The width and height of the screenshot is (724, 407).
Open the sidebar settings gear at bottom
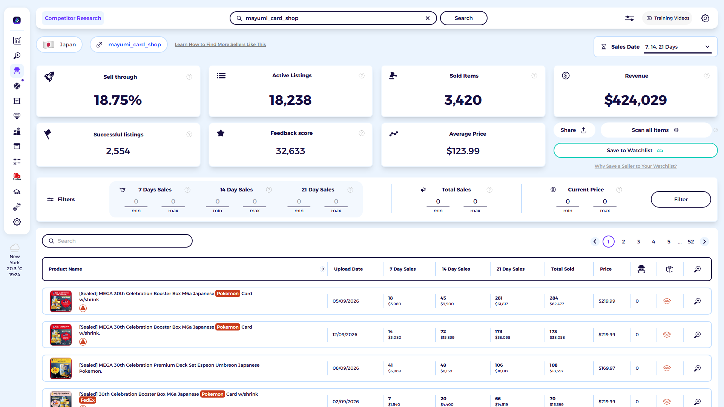point(17,222)
